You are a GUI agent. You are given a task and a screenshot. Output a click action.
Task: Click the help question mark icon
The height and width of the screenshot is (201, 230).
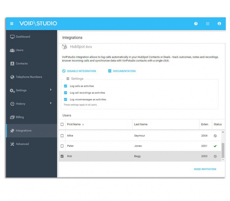point(196,24)
